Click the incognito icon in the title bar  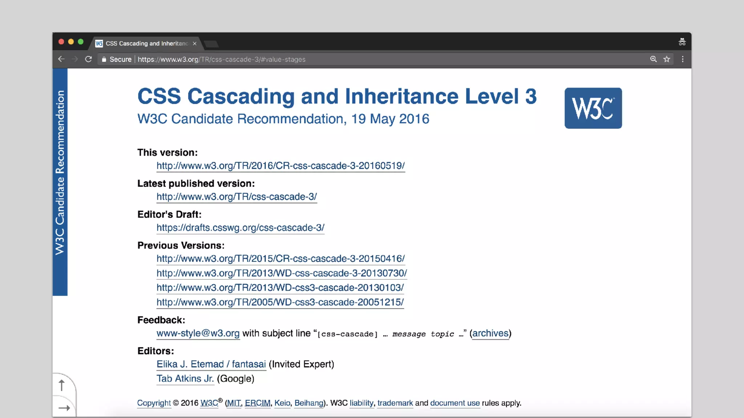coord(682,42)
